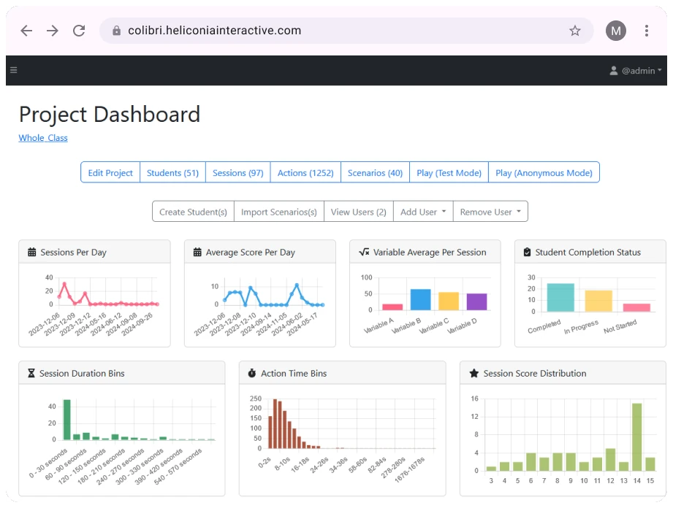Image resolution: width=673 pixels, height=508 pixels.
Task: Bookmark this page using the star icon
Action: 575,31
